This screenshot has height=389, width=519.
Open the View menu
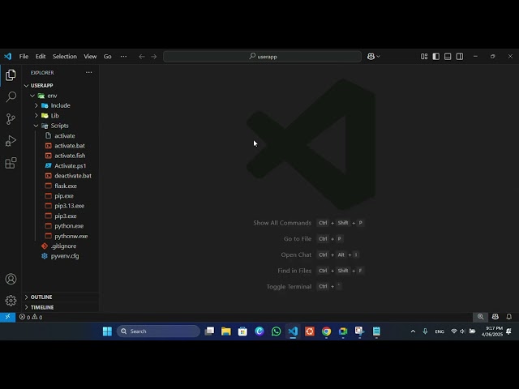[x=90, y=57]
